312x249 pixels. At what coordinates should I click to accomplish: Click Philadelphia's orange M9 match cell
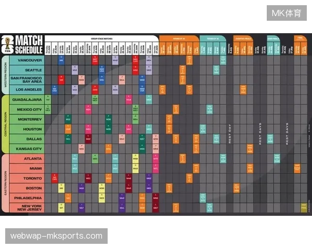[68, 198]
